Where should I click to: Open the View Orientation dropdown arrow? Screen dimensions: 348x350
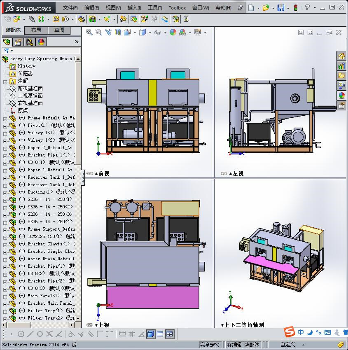click(135, 33)
